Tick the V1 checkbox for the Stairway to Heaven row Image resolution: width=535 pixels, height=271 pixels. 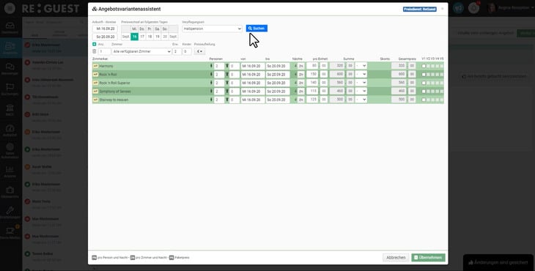point(424,100)
